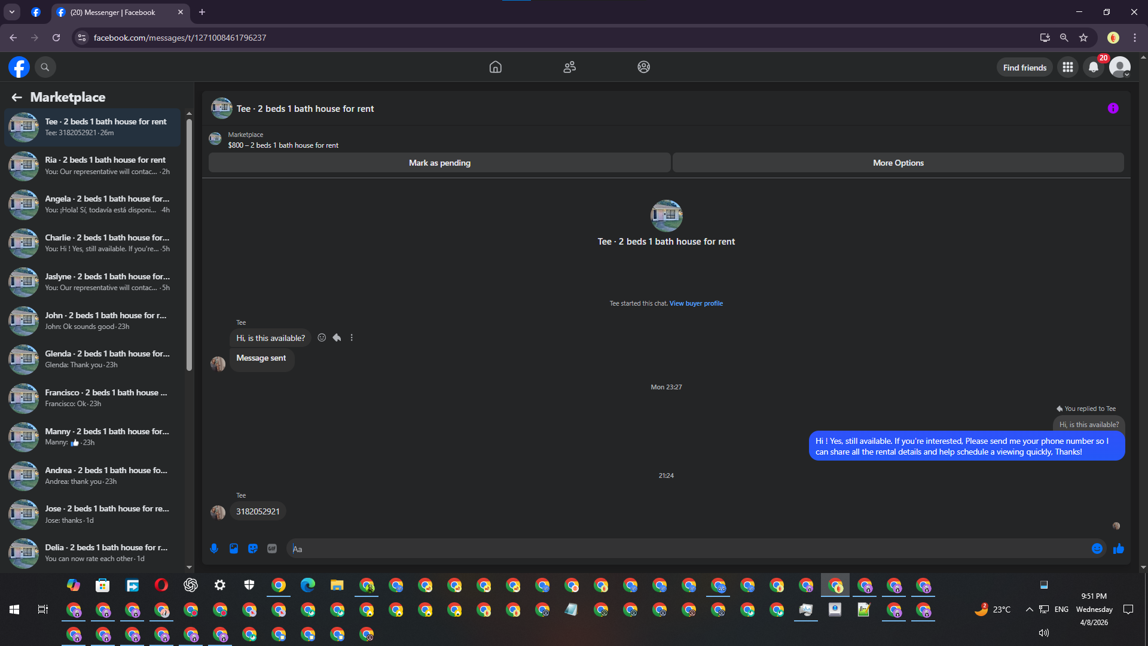Open the Facebook notifications bell

pos(1094,67)
